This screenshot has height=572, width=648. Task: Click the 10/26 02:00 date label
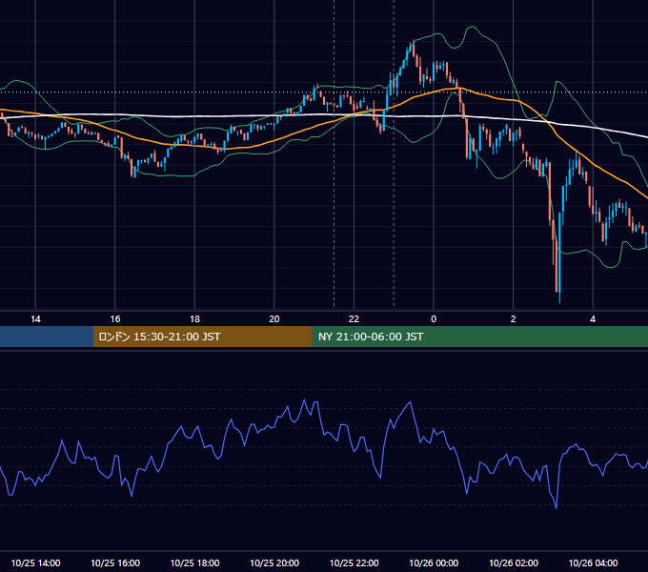point(514,562)
